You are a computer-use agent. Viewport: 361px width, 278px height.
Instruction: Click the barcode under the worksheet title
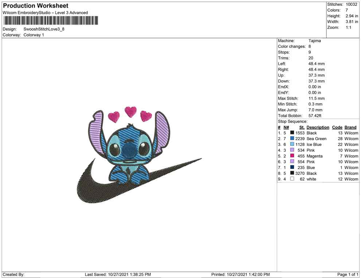[51, 20]
